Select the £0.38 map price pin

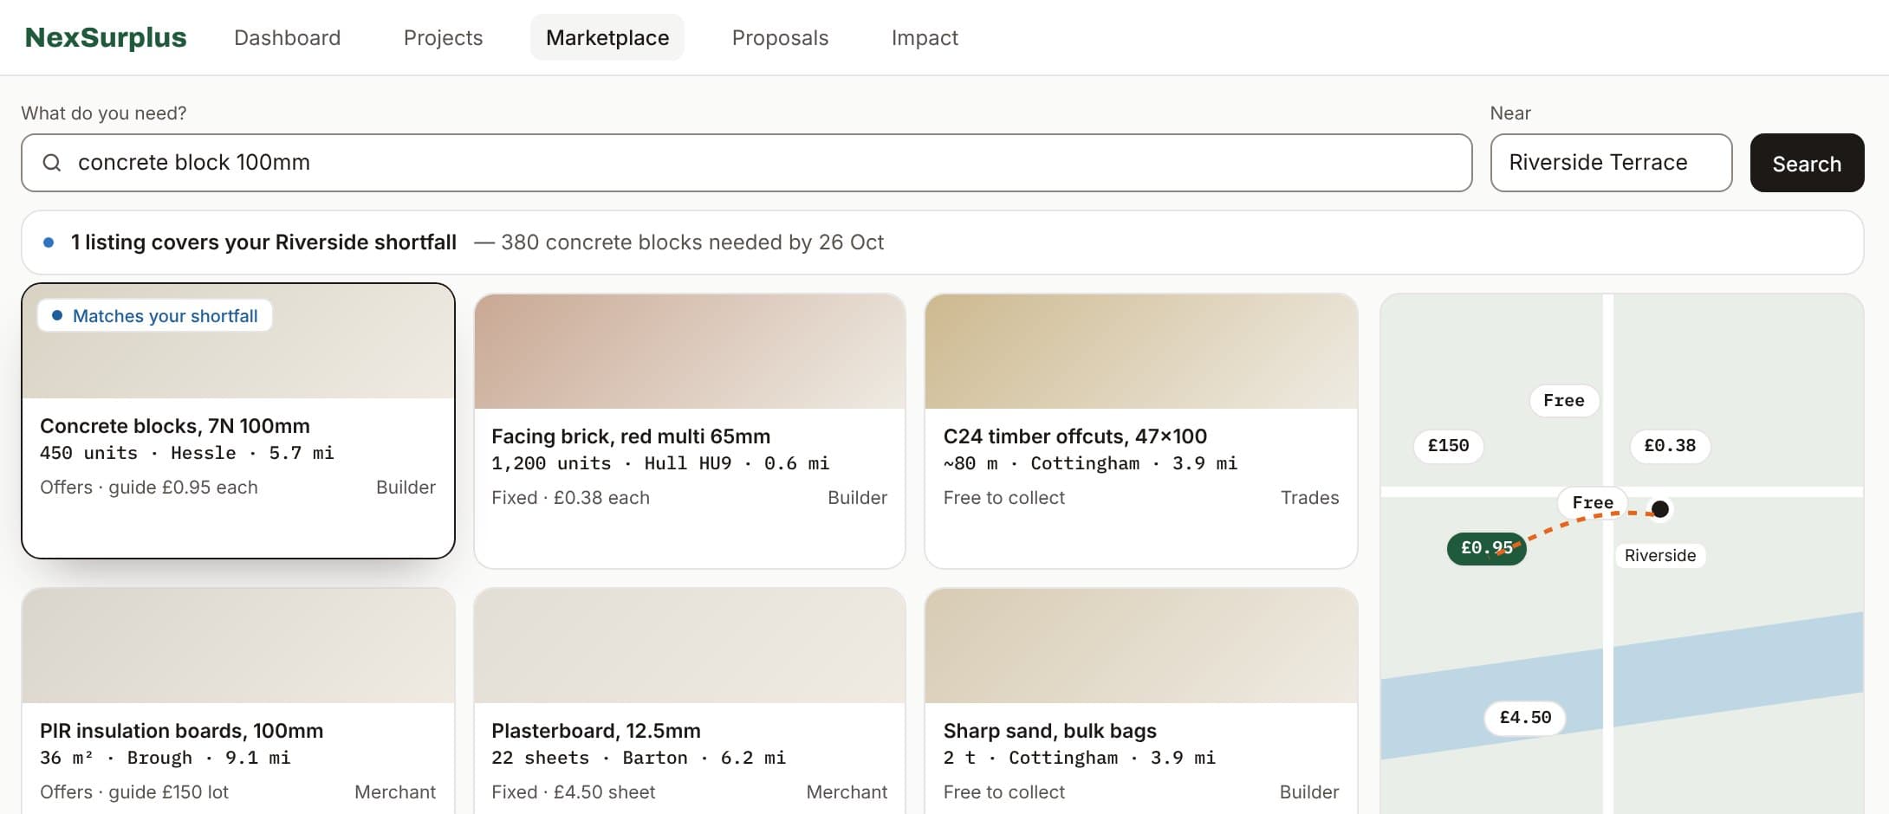tap(1670, 446)
